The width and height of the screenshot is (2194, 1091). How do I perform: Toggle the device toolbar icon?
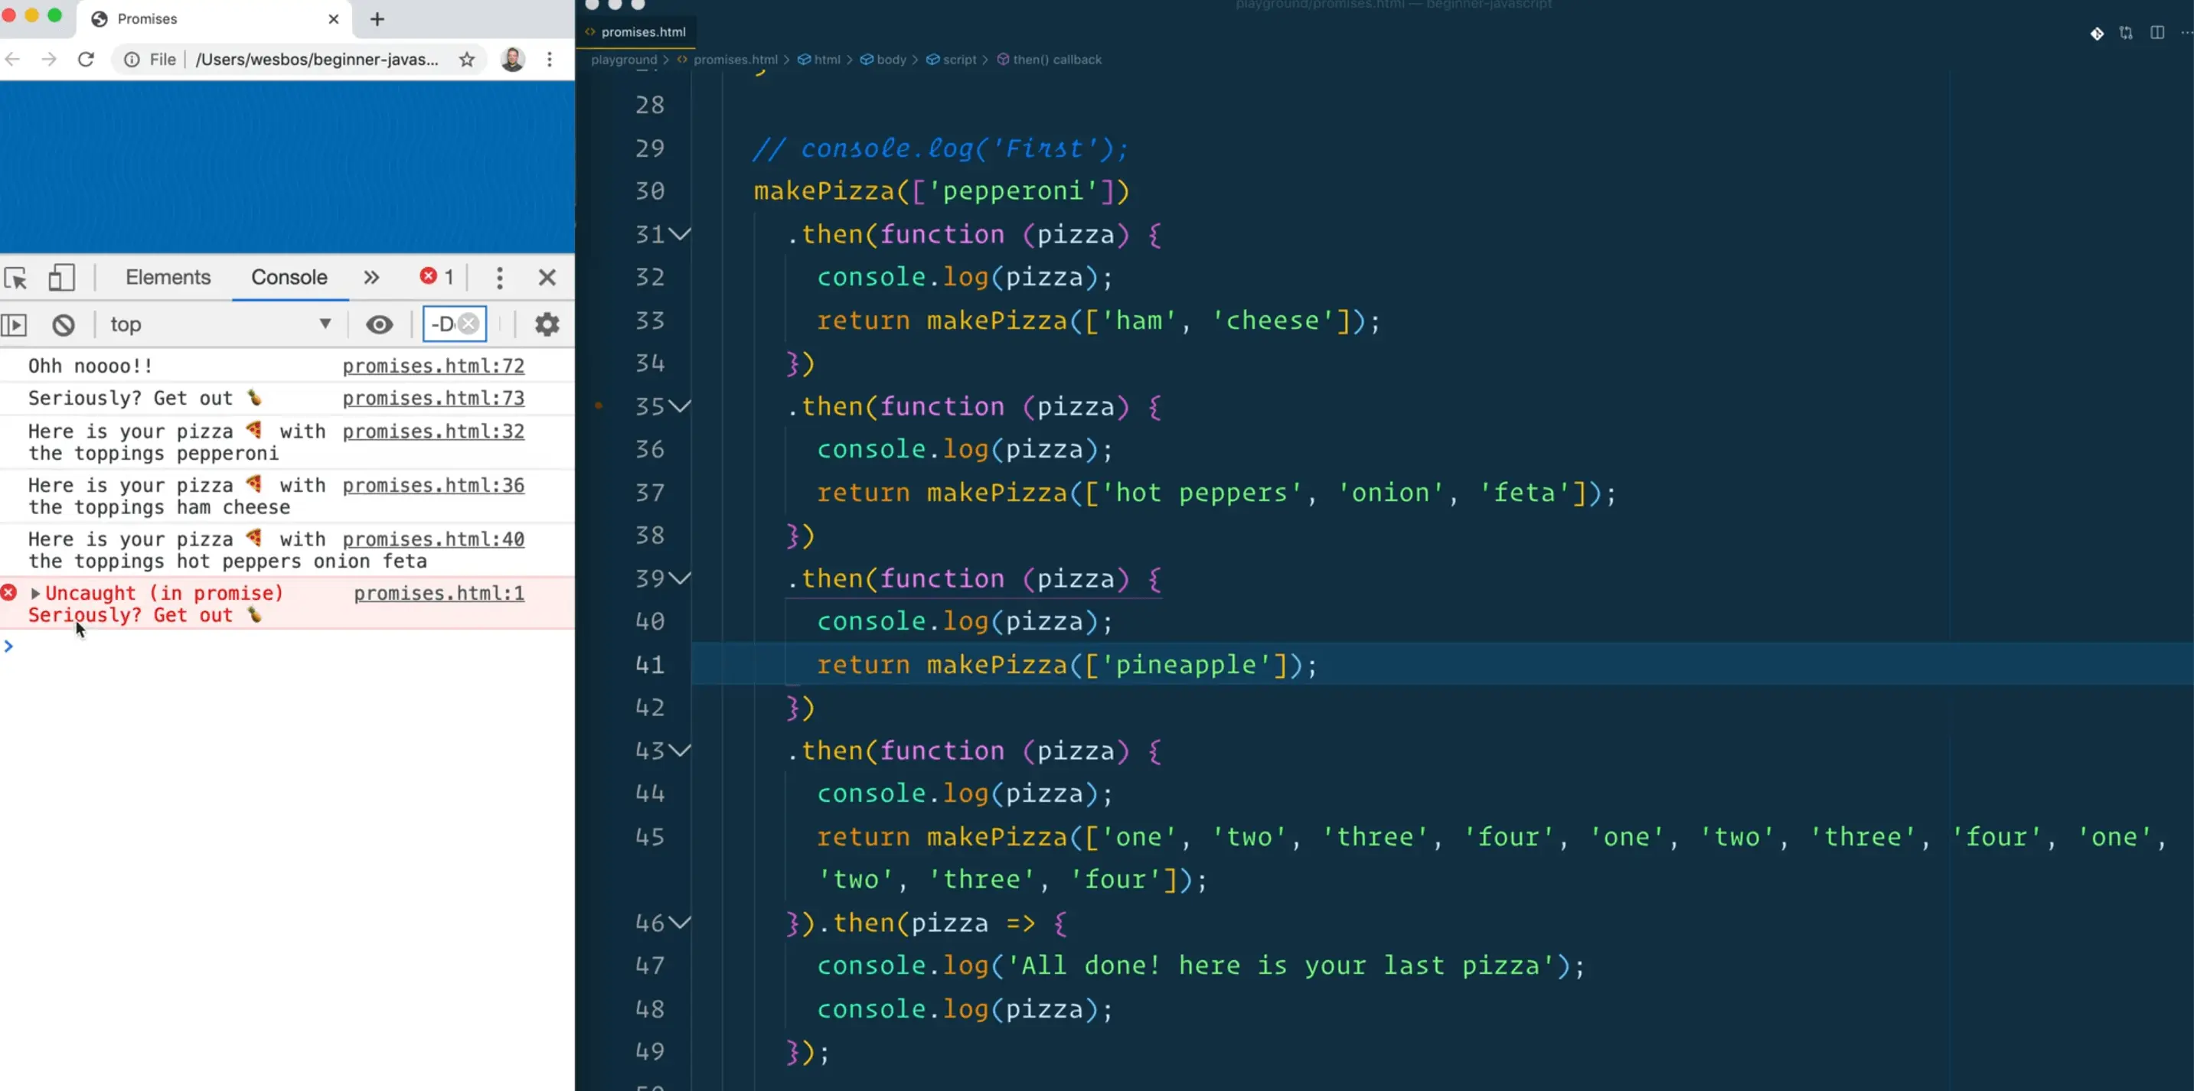click(x=61, y=278)
